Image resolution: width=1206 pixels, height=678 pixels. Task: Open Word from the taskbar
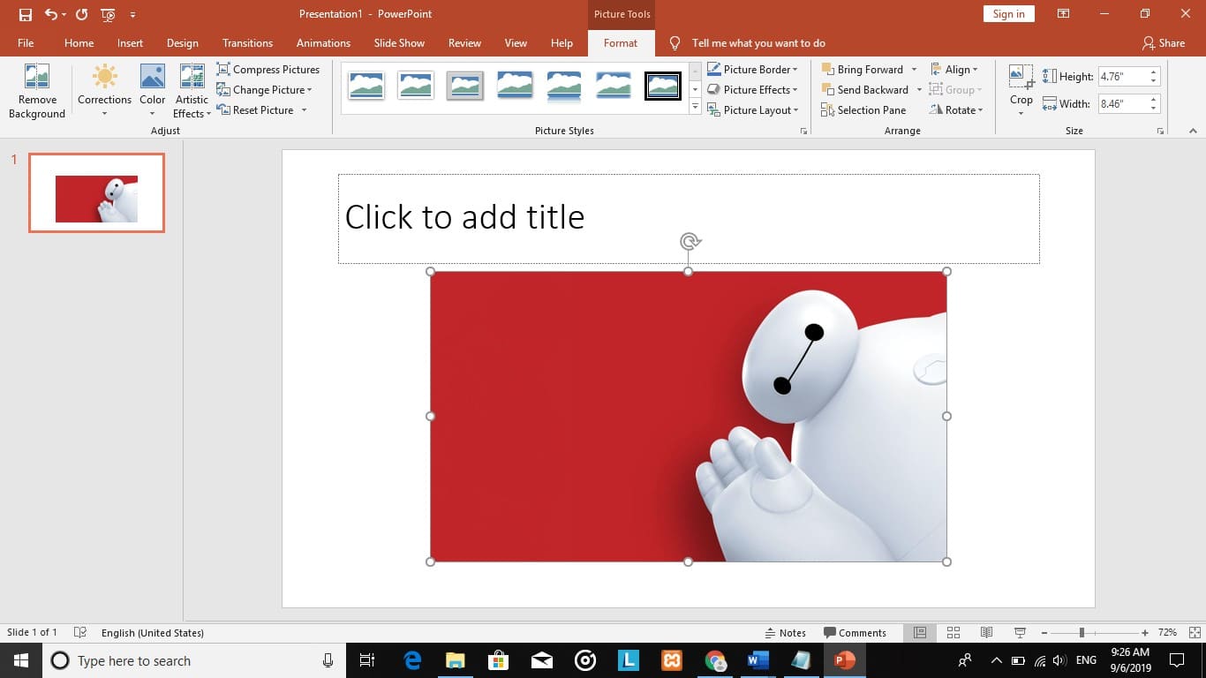[x=758, y=660]
